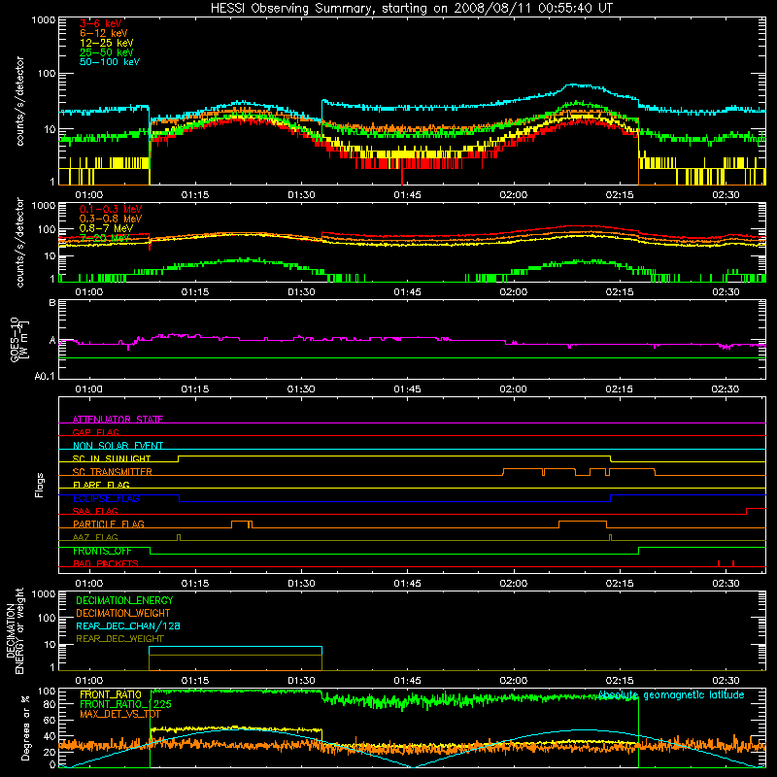777x777 pixels.
Task: Select the SC_TRANSMITTER flag label
Action: pyautogui.click(x=113, y=472)
